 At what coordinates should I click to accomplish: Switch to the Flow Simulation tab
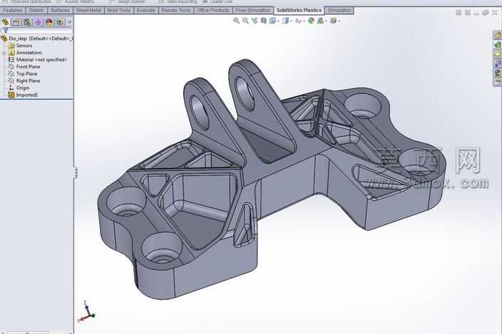(253, 10)
